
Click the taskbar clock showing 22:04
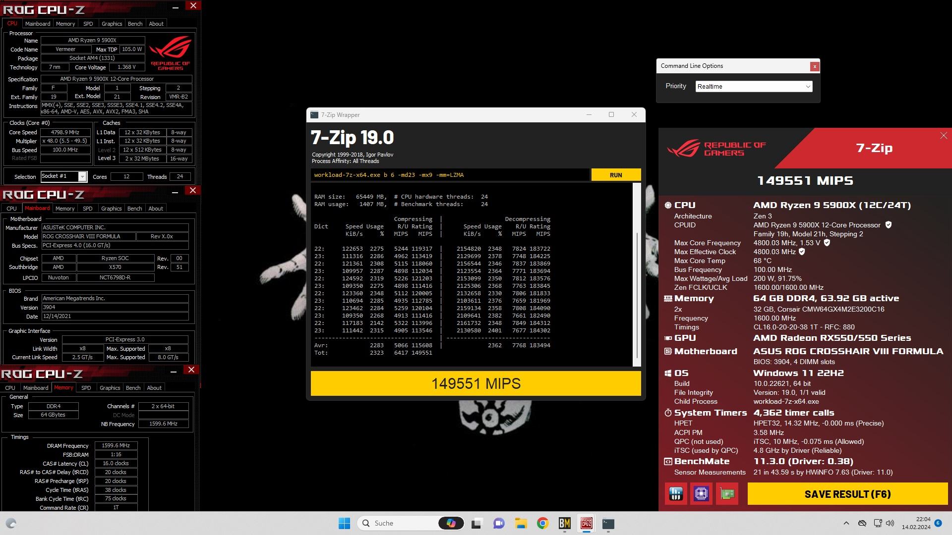point(916,523)
